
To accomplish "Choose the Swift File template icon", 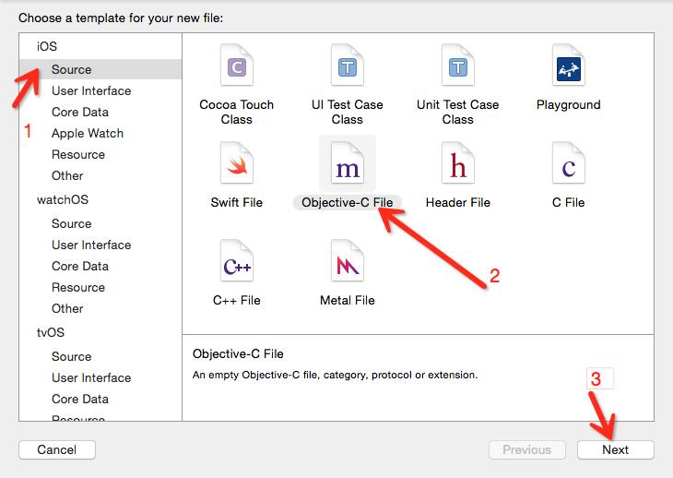I will 237,163.
